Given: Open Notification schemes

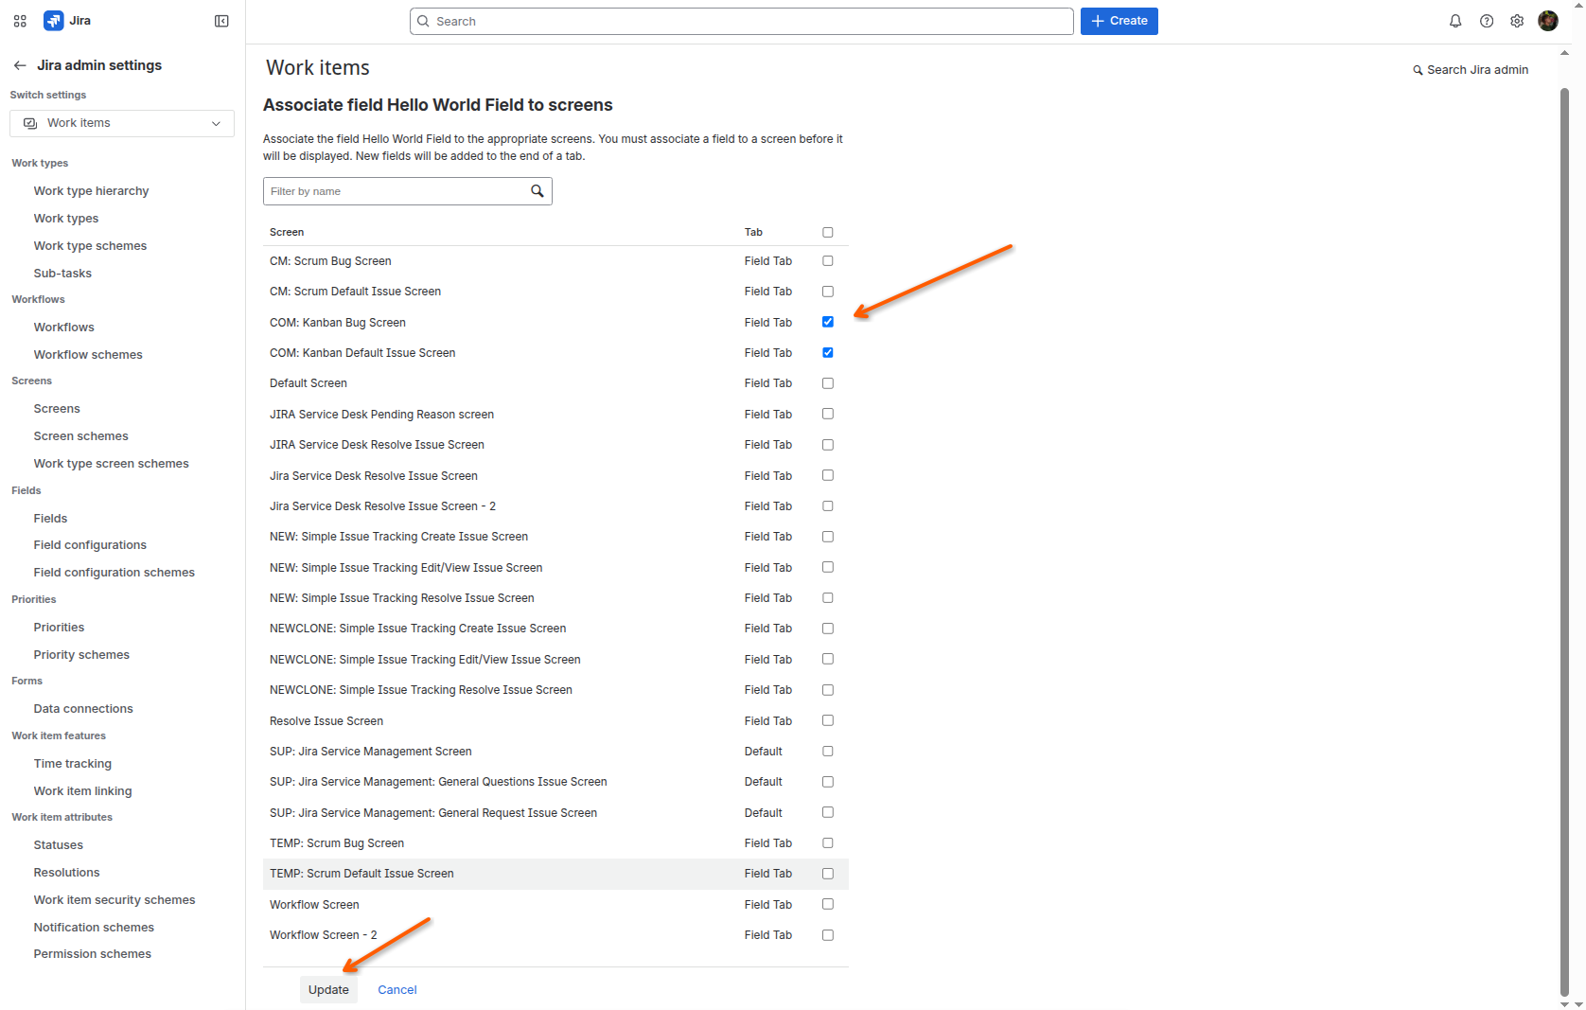Looking at the screenshot, I should coord(94,928).
